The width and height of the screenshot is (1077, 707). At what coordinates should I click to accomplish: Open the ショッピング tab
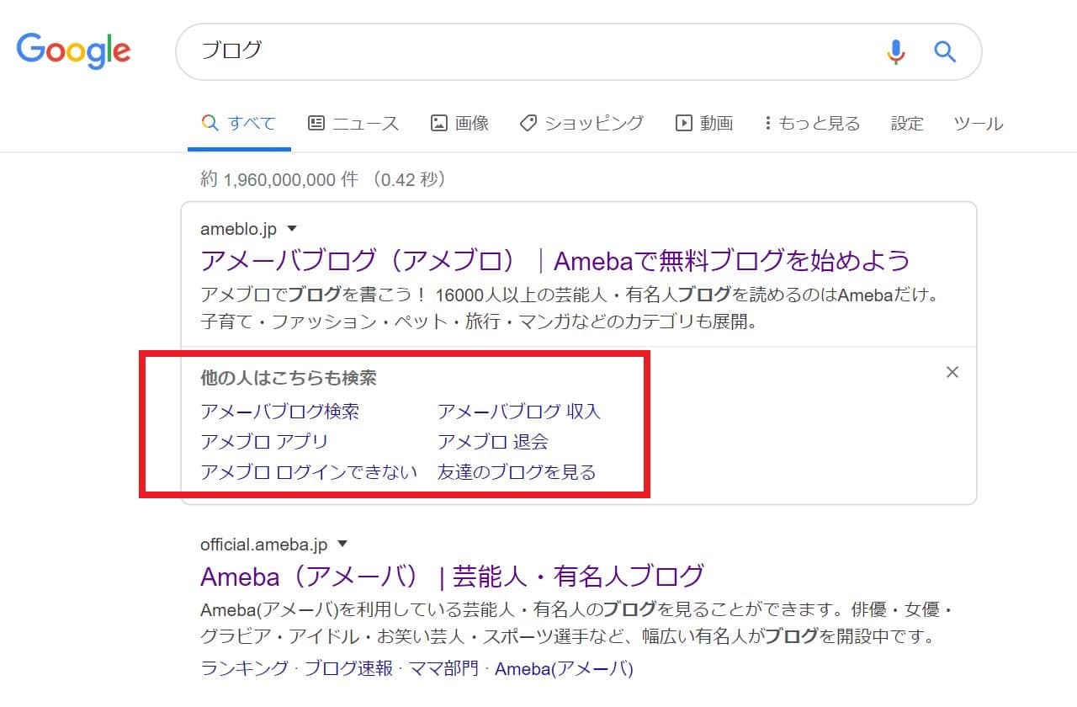581,124
